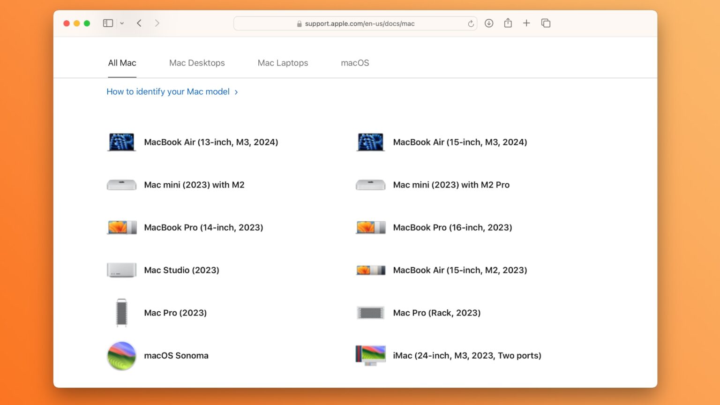Open a new tab
The image size is (720, 405).
tap(526, 23)
